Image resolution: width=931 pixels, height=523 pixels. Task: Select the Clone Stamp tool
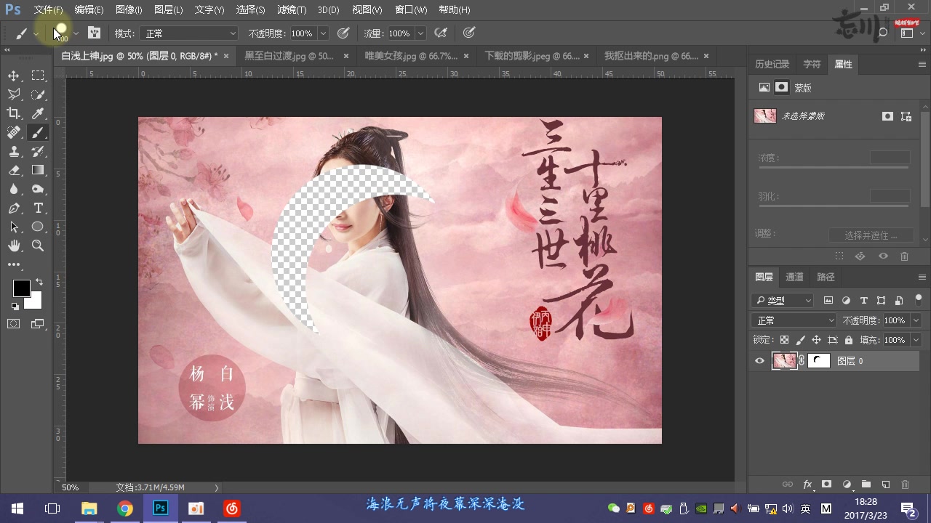pyautogui.click(x=13, y=151)
